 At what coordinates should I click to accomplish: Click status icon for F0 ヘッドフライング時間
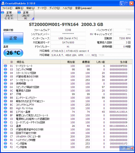[x=5, y=140]
